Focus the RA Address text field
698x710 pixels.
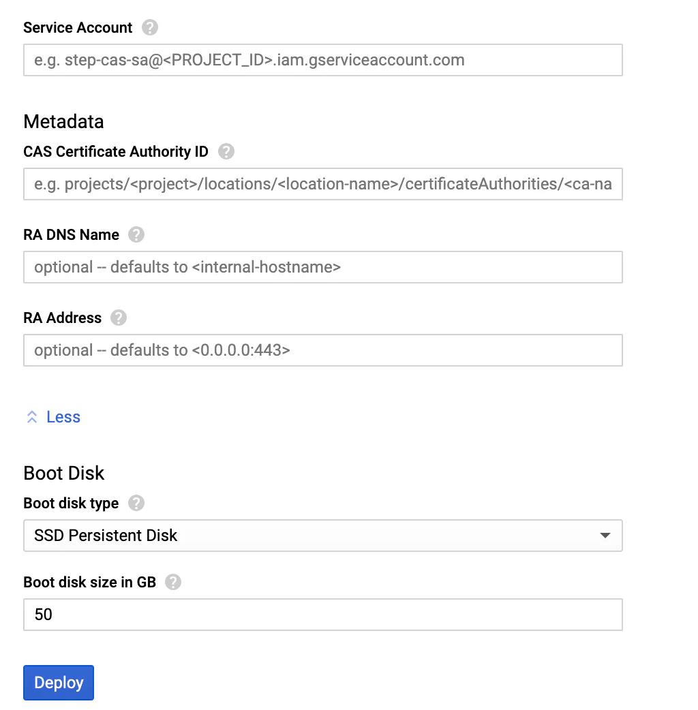[322, 350]
